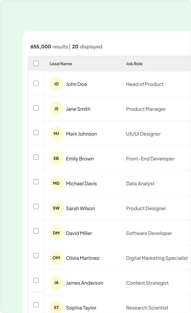
Task: Select the Software Developer cell
Action: (149, 233)
